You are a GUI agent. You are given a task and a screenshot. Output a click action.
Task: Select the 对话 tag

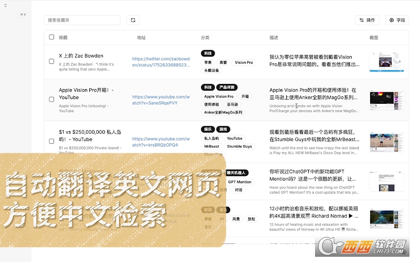pos(238,190)
